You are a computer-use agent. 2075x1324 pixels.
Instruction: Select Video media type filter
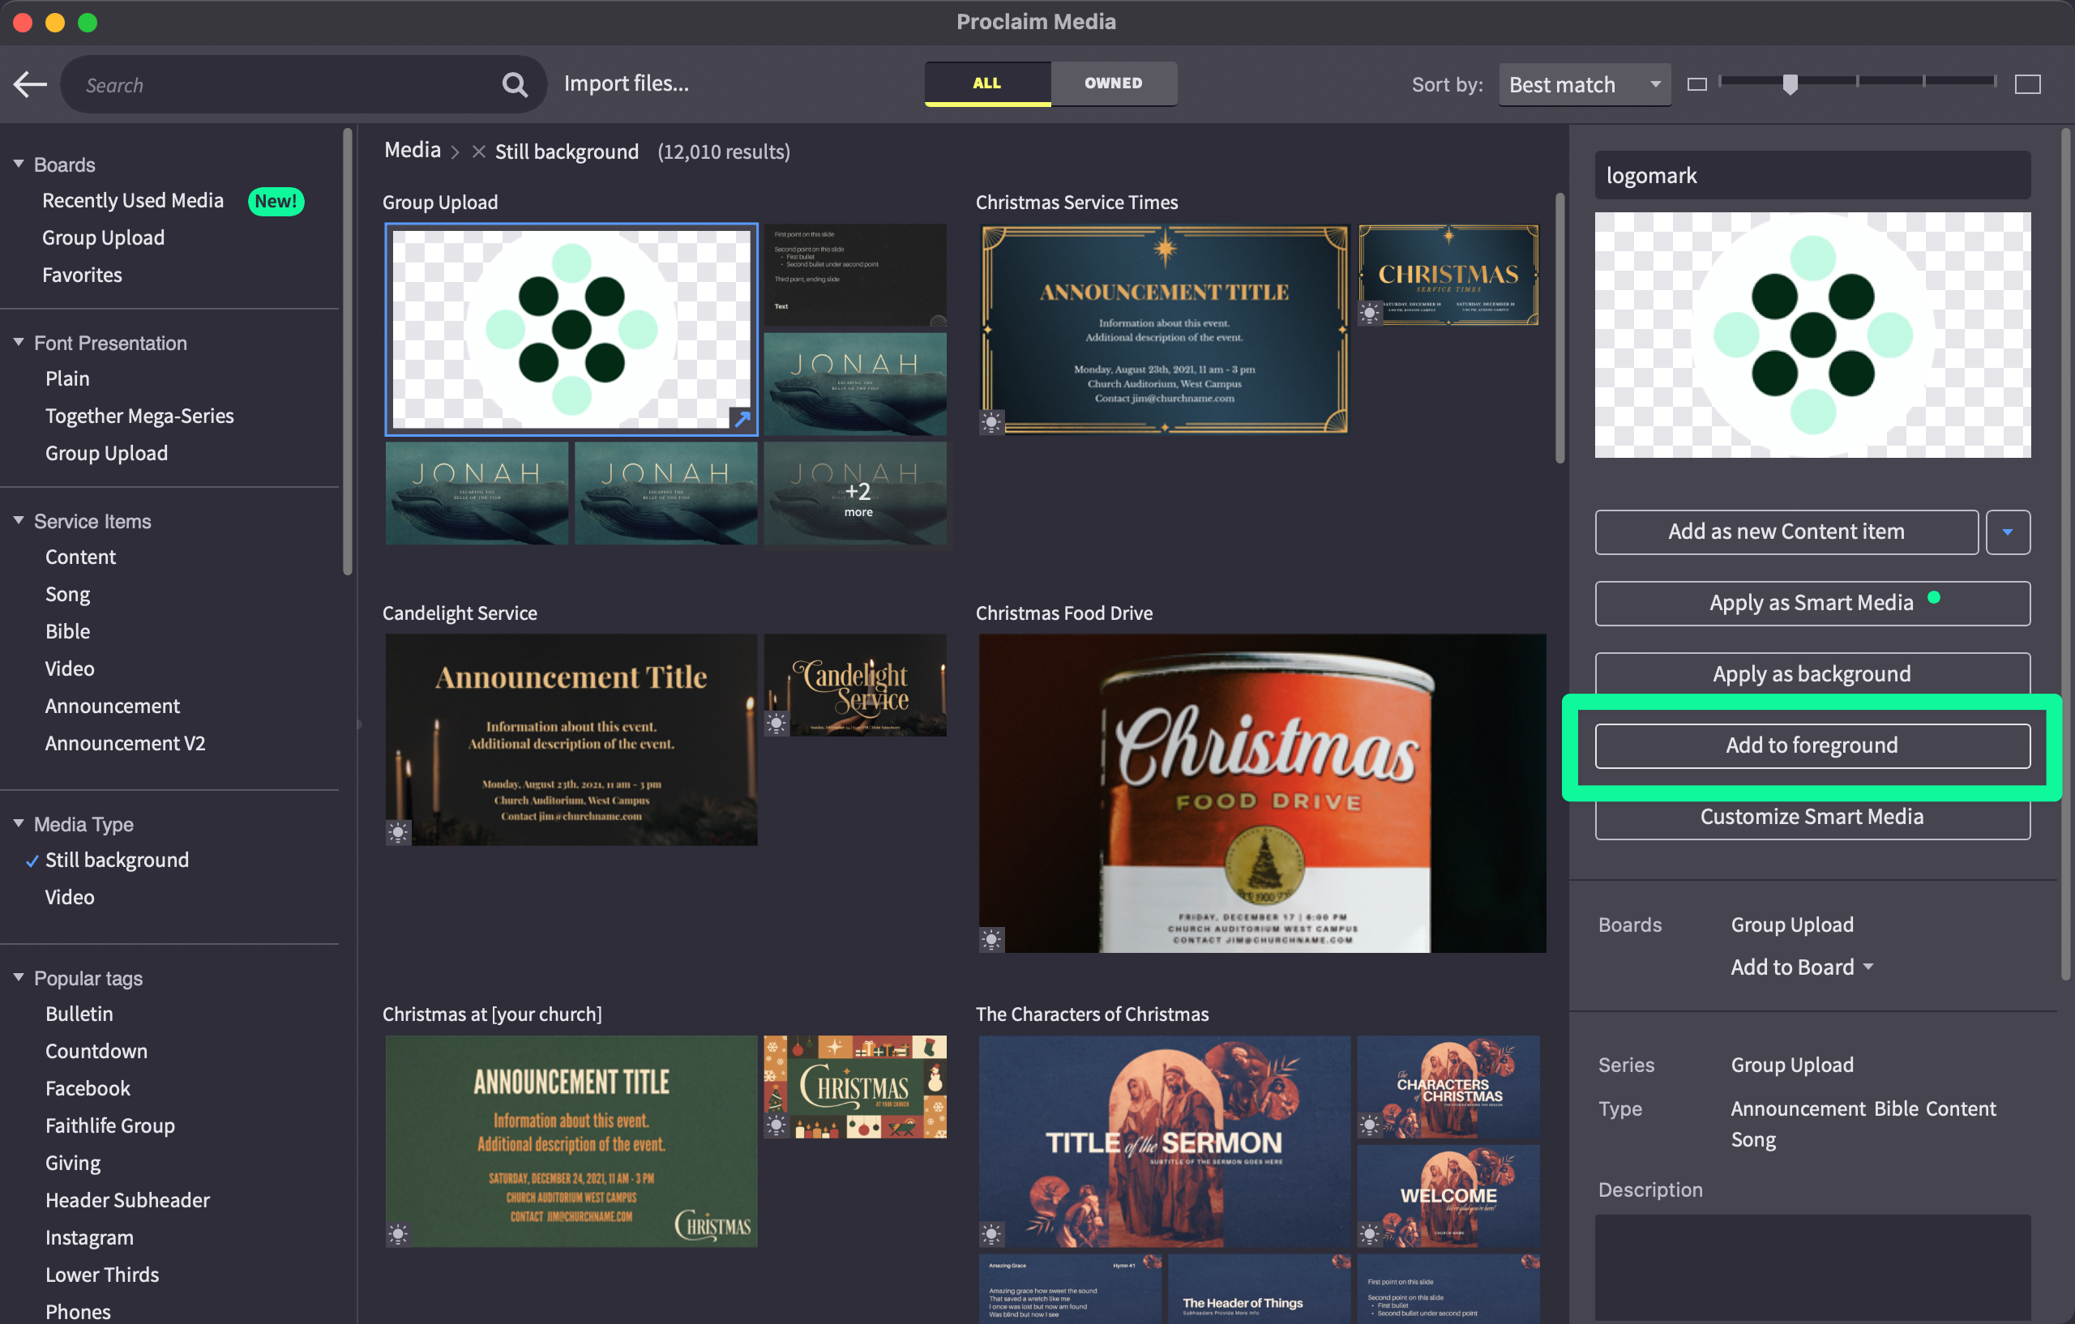[x=70, y=897]
